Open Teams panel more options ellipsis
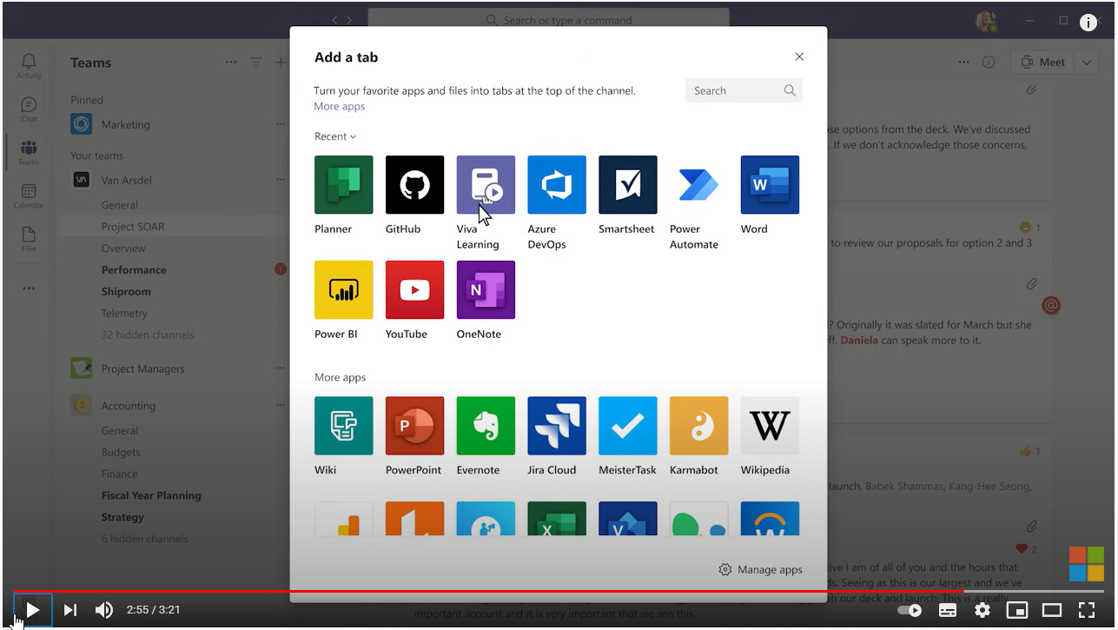The width and height of the screenshot is (1118, 630). pyautogui.click(x=230, y=62)
